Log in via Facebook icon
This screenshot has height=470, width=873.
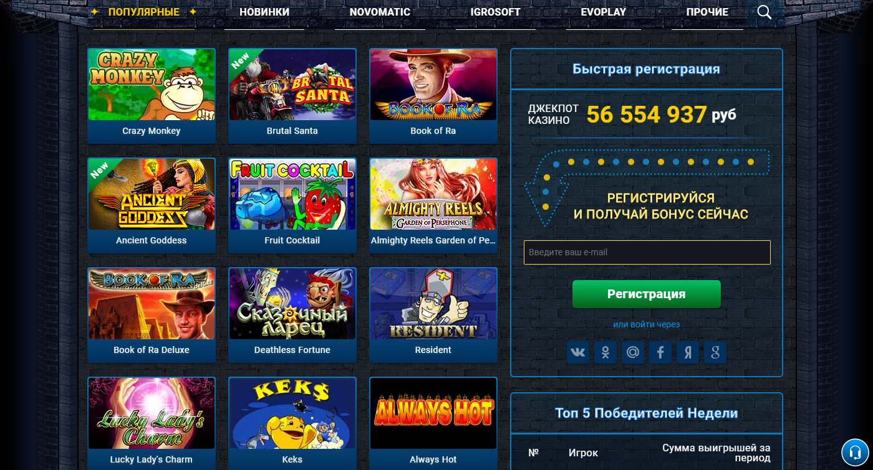coord(660,353)
